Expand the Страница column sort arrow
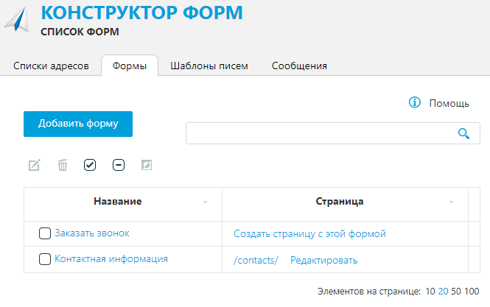This screenshot has height=307, width=490. coord(451,202)
